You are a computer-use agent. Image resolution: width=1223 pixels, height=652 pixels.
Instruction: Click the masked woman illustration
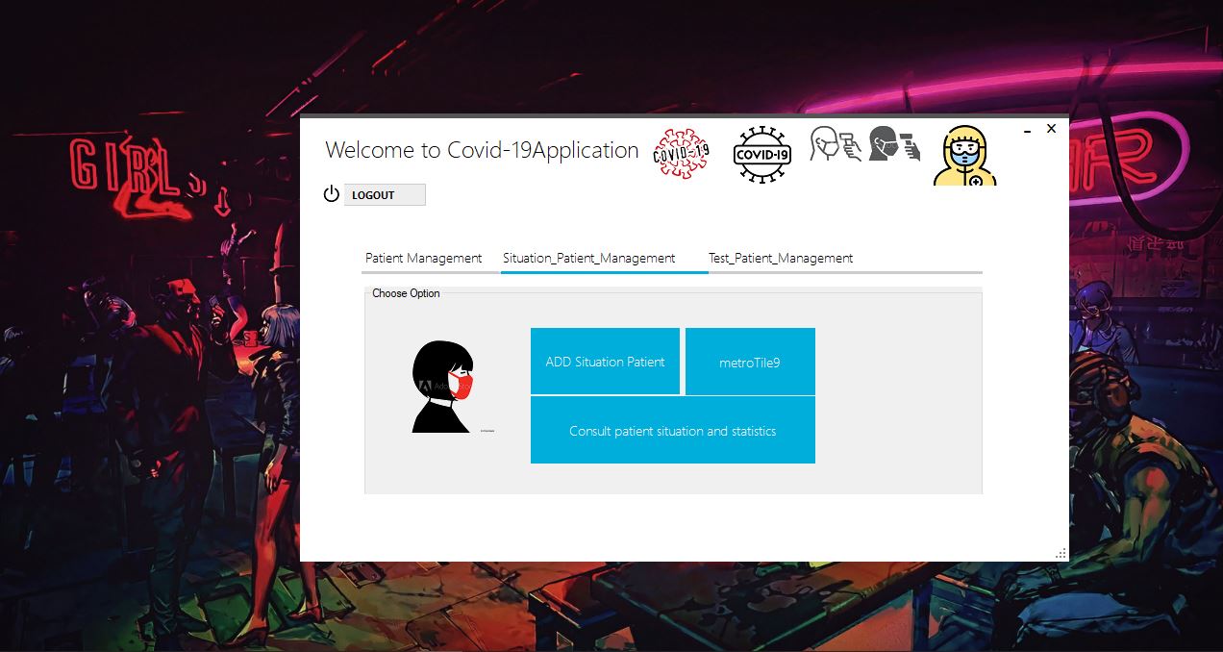tap(444, 387)
